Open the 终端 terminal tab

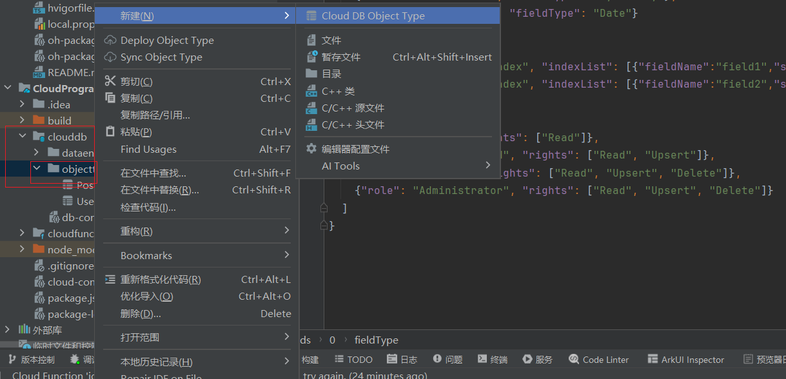493,360
